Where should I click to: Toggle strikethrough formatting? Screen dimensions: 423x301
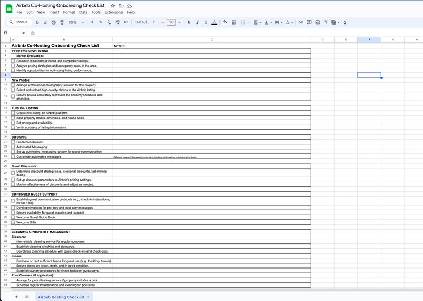tap(206, 22)
